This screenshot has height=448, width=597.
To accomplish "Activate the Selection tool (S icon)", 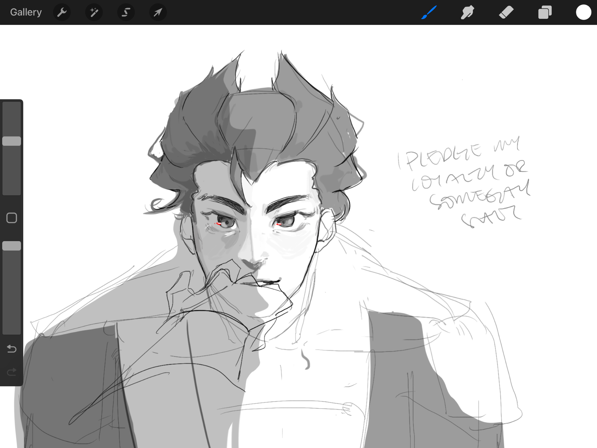I will coord(126,12).
